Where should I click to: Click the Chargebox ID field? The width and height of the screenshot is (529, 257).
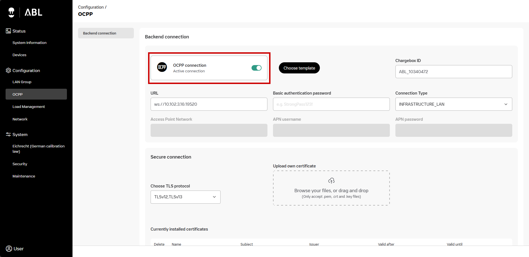pyautogui.click(x=453, y=72)
